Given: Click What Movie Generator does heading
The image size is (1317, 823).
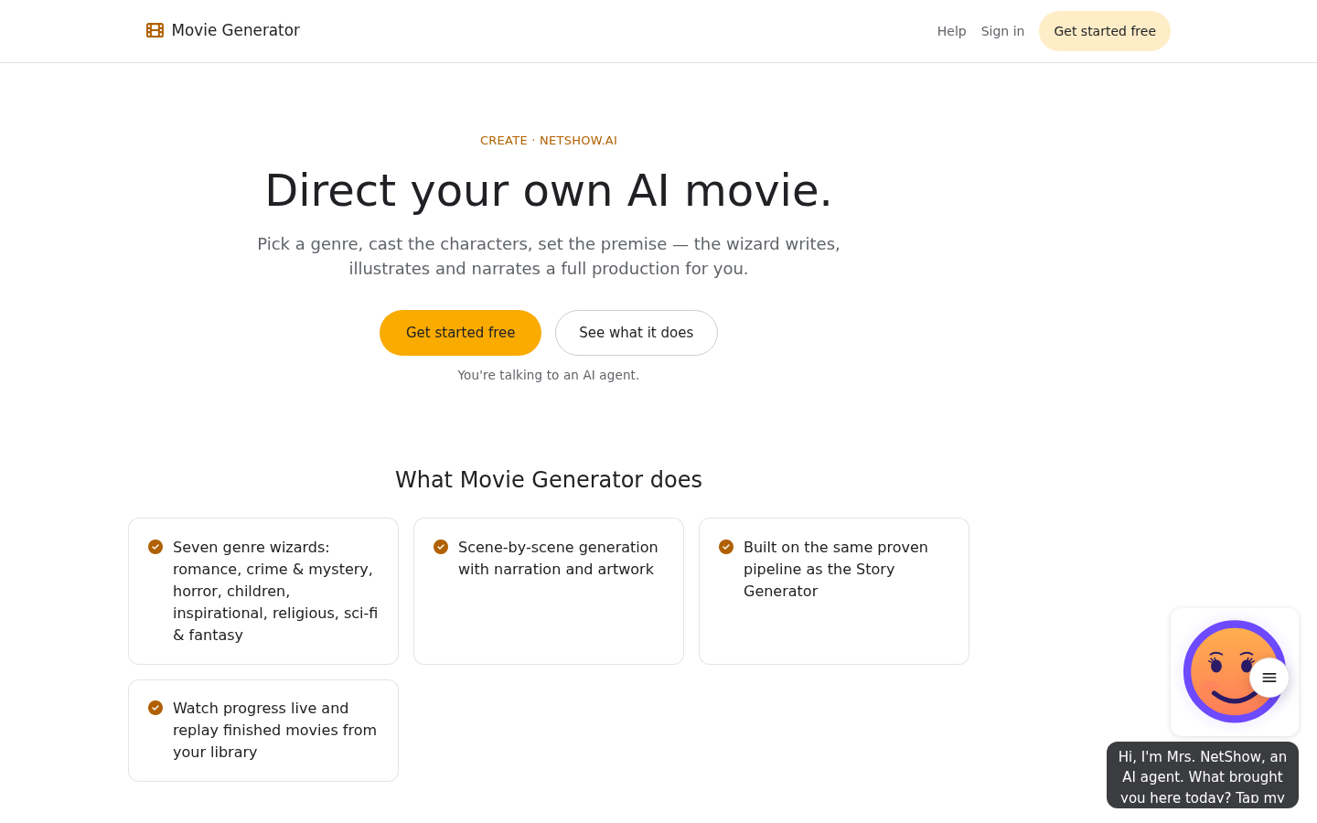Looking at the screenshot, I should coord(549,480).
